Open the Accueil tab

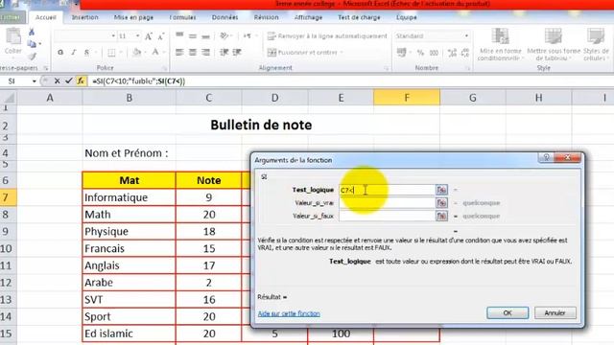[x=46, y=17]
